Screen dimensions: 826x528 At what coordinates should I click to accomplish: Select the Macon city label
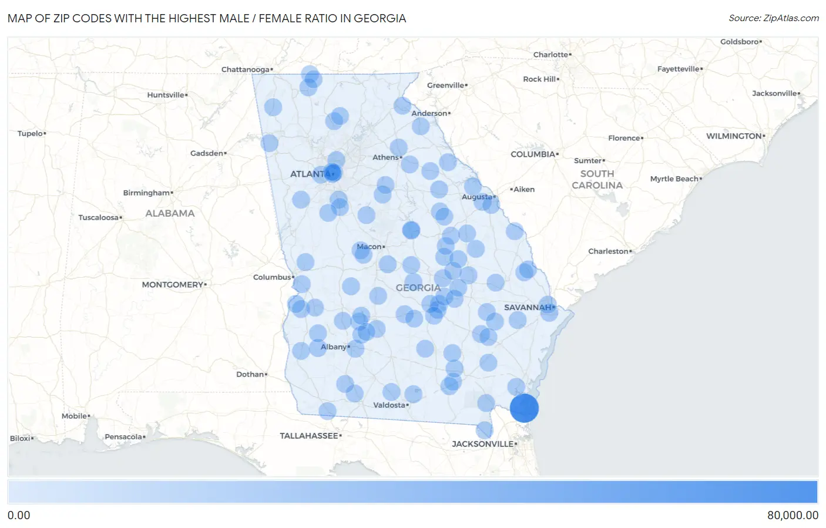[x=369, y=247]
